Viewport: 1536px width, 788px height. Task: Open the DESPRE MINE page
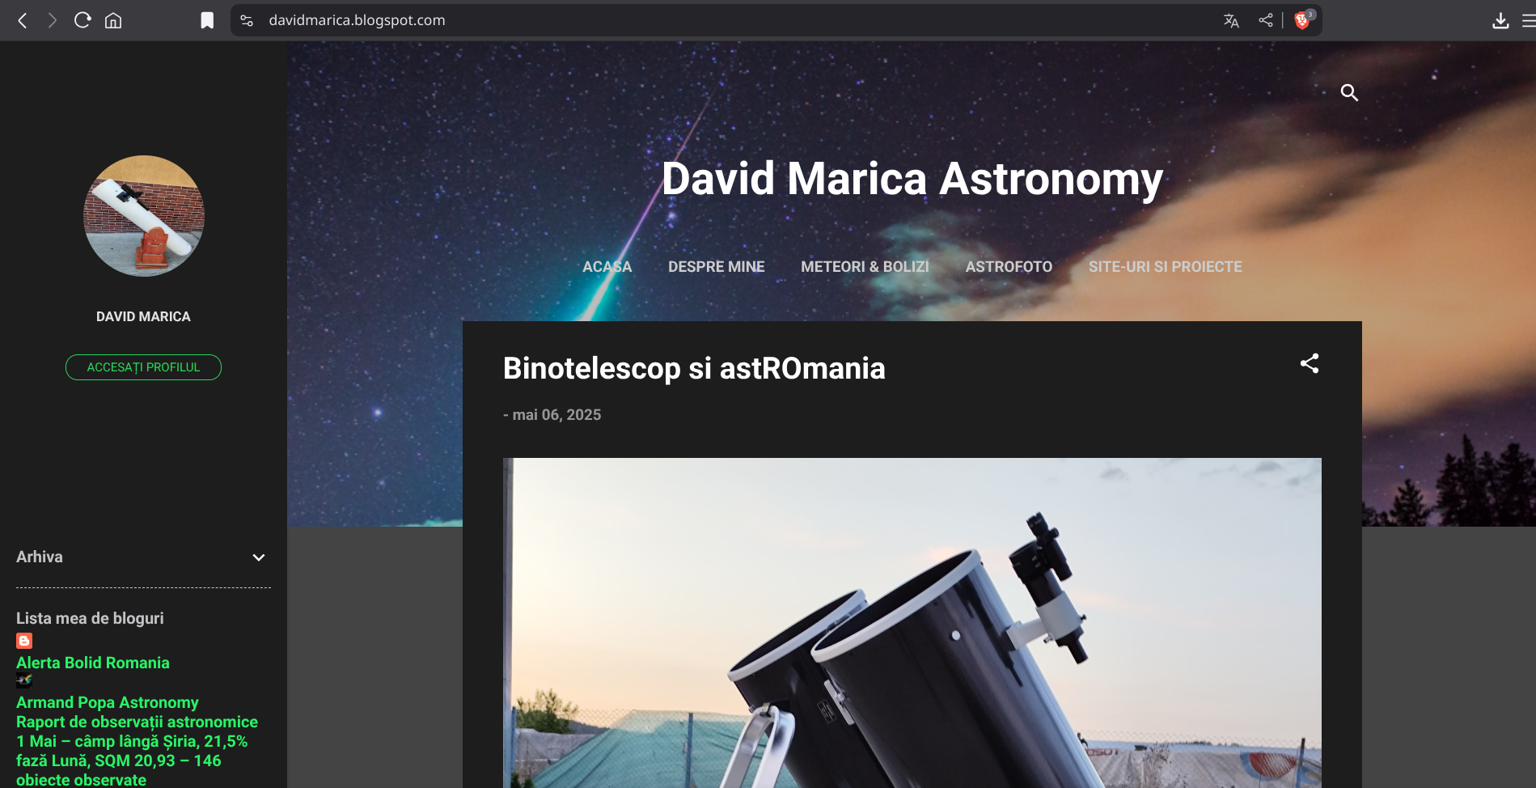[717, 266]
